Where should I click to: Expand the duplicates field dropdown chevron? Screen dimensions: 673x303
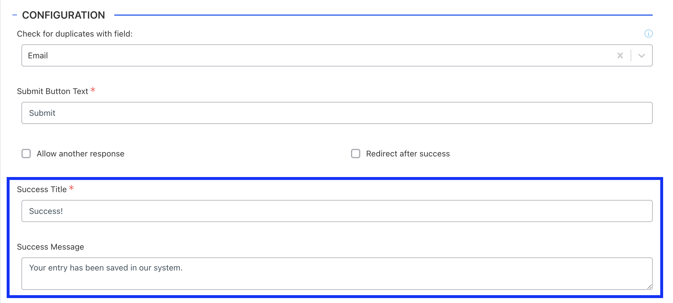point(642,55)
